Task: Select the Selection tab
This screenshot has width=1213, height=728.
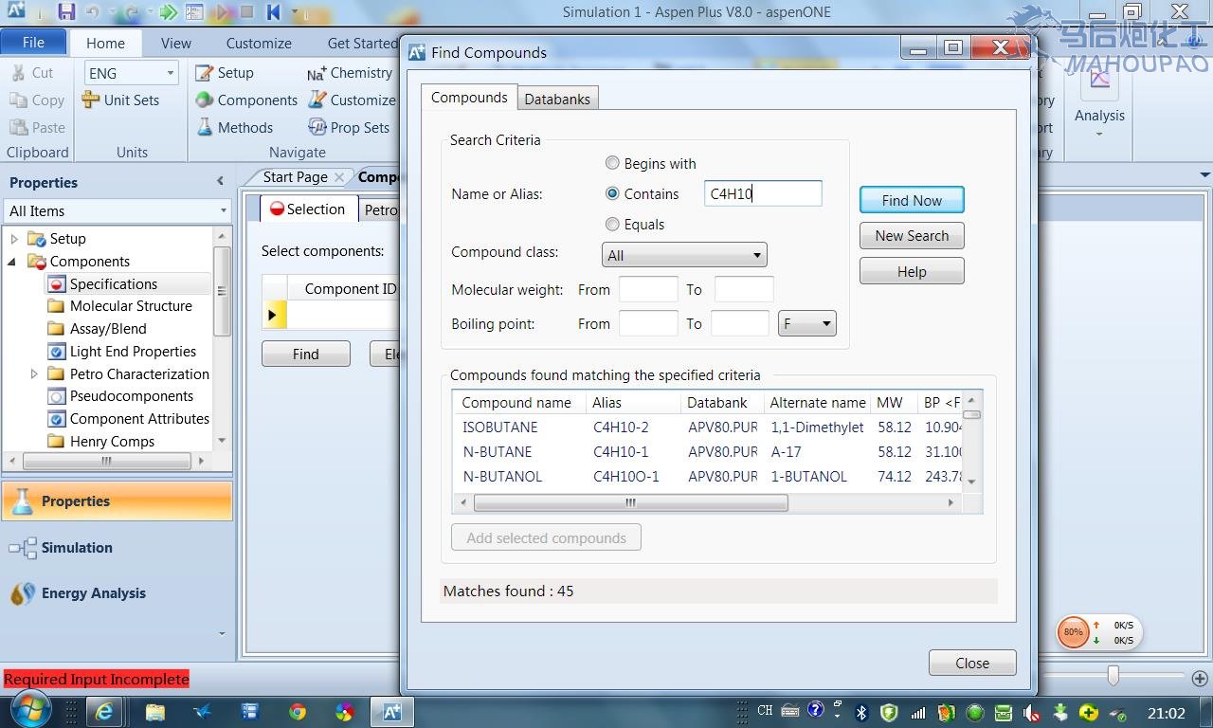Action: click(x=307, y=209)
